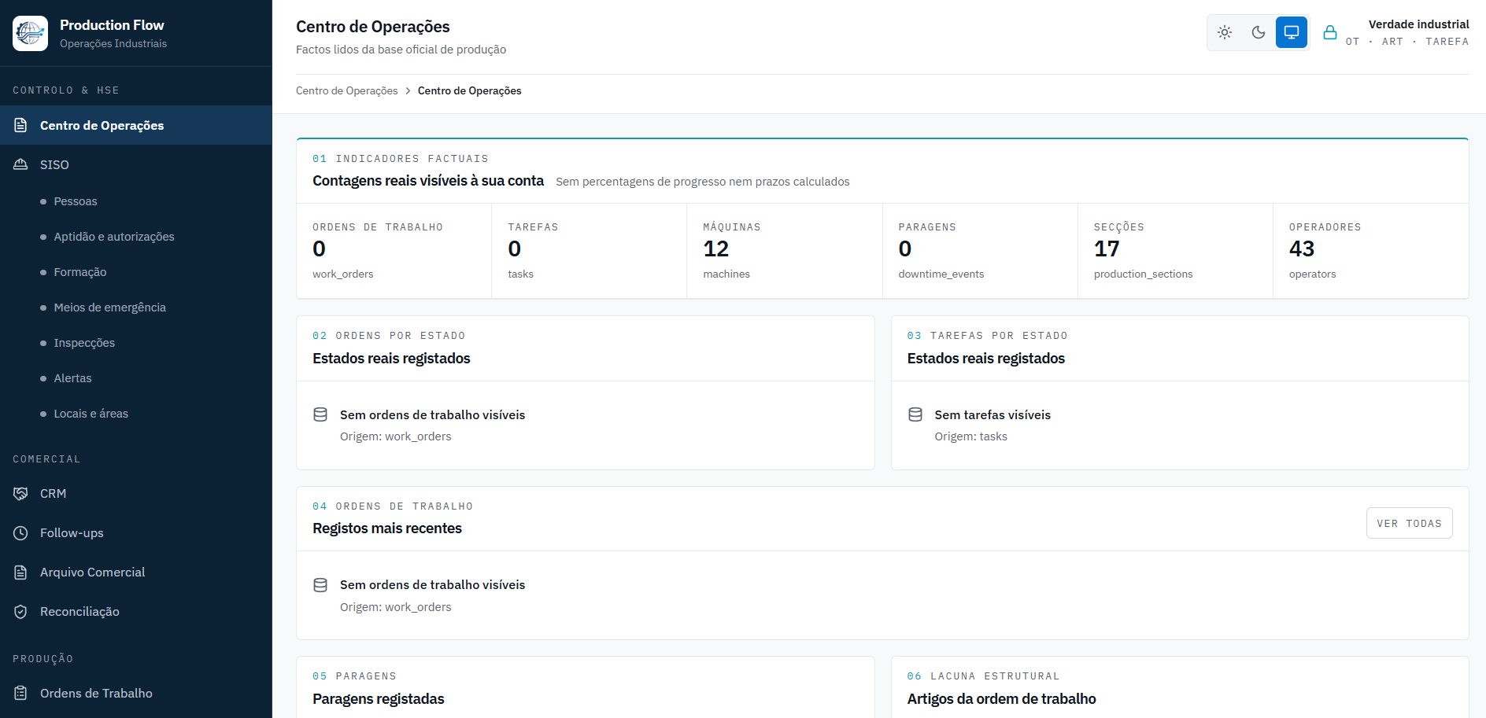Open the CRM menu item
Viewport: 1486px width, 718px height.
tap(136, 494)
